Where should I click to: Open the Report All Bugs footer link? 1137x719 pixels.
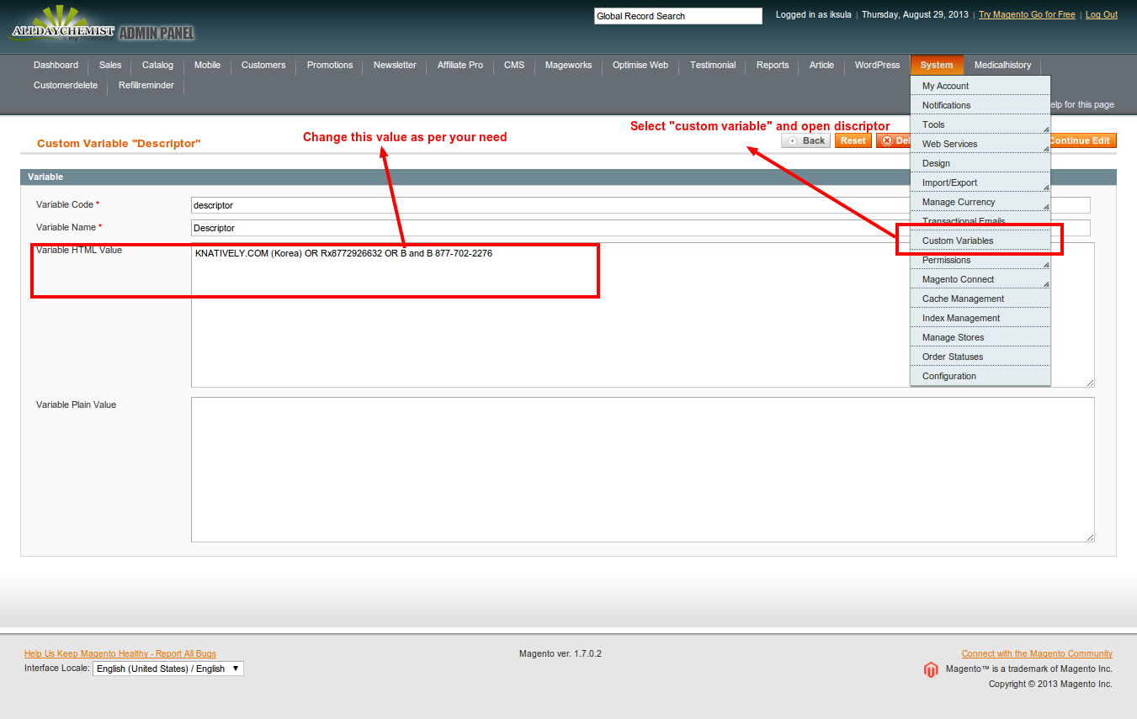click(x=120, y=653)
